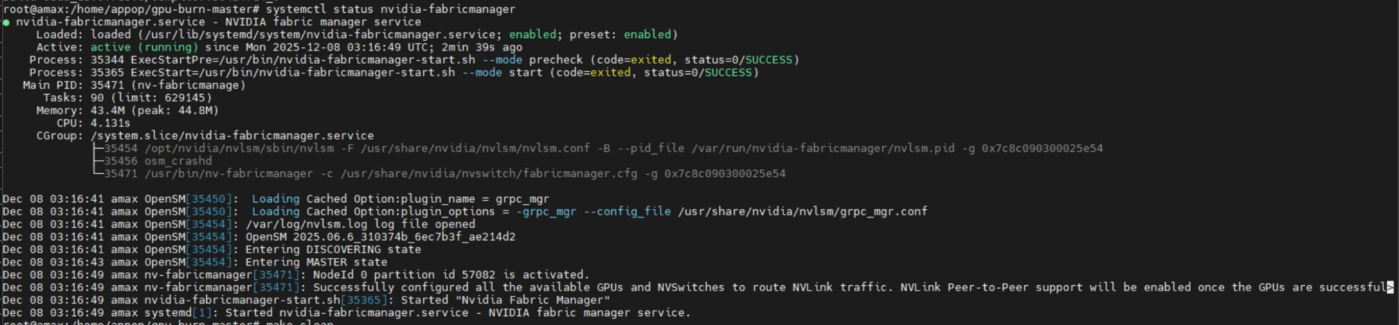Click the green service status dot
This screenshot has width=1399, height=325.
coord(6,22)
